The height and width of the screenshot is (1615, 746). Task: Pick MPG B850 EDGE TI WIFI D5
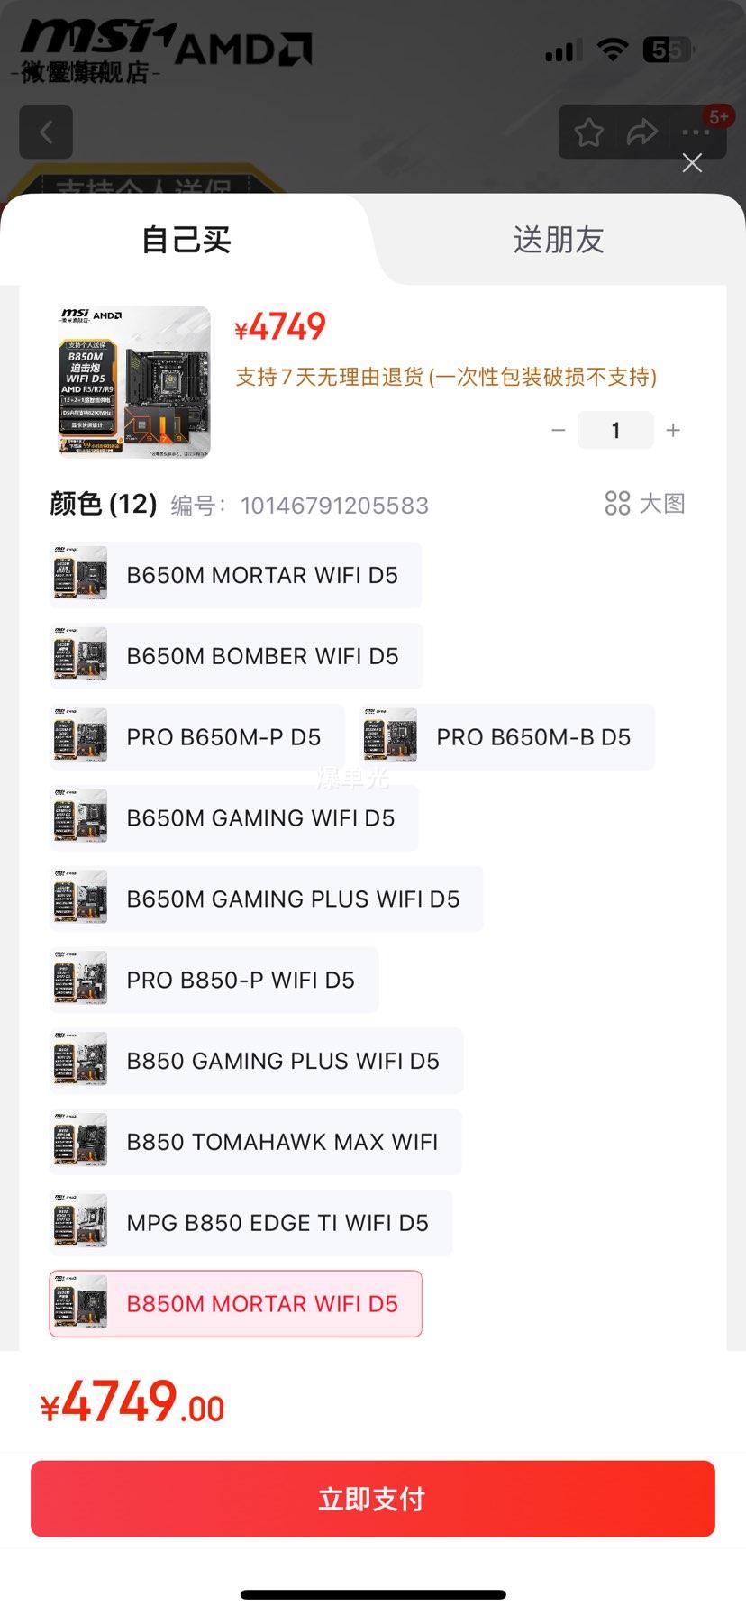tap(251, 1223)
